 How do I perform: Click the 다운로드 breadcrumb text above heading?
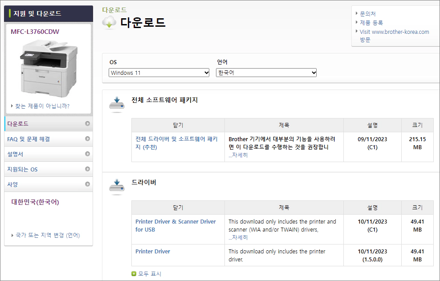114,10
